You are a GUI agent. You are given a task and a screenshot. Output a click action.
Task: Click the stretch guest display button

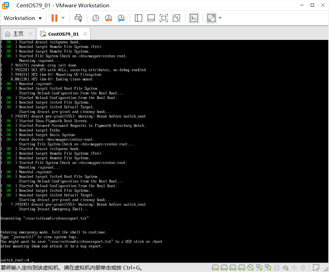[x=211, y=18]
